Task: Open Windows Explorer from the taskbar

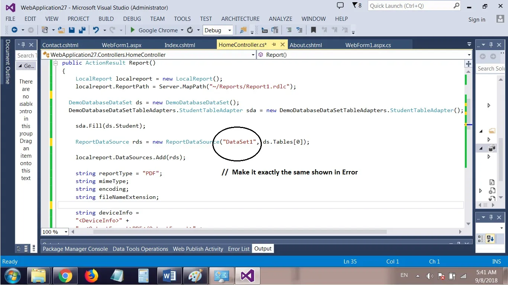Action: tap(39, 276)
